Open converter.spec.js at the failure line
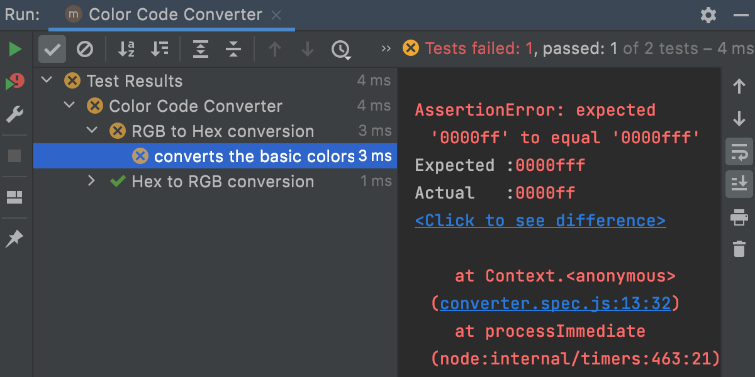The image size is (755, 377). coord(555,303)
